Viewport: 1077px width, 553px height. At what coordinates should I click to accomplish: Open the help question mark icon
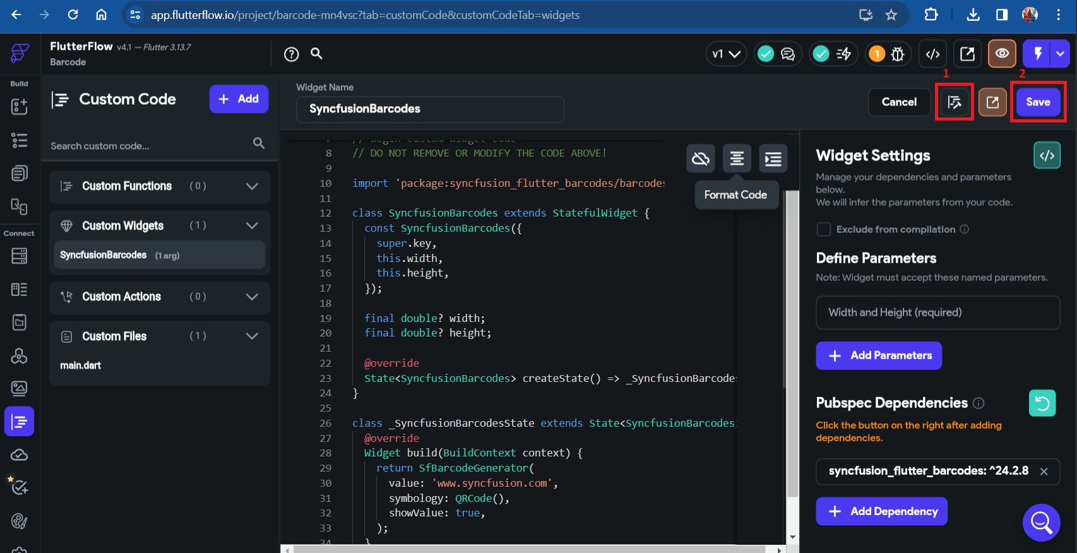click(x=291, y=54)
